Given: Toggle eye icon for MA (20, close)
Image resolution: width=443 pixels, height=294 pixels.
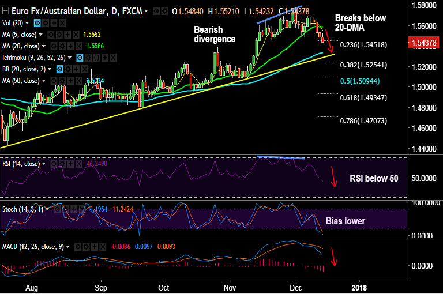Looking at the screenshot, I should (54, 46).
